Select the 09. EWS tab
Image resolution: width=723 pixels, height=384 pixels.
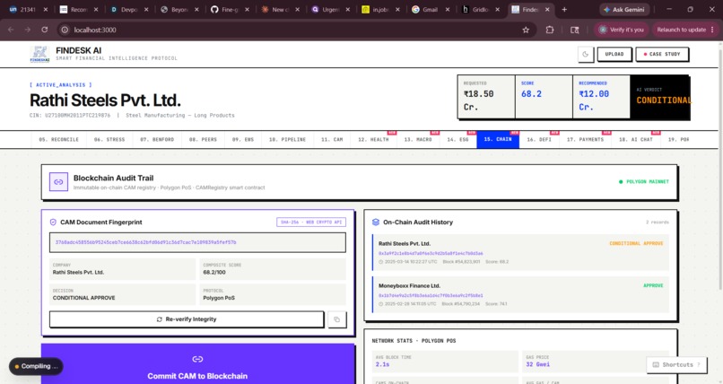pos(243,139)
